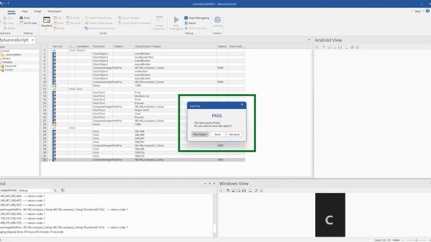Click Delete Script Group
This screenshot has width=431, height=242.
tap(98, 23)
